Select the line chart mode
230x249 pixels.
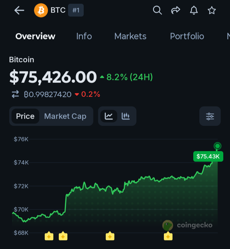pyautogui.click(x=109, y=116)
